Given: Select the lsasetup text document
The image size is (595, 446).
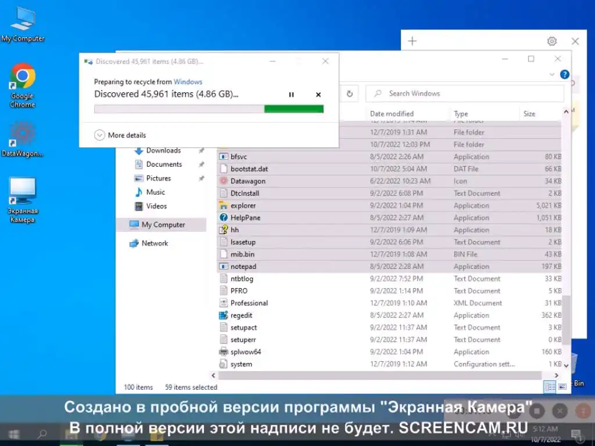Looking at the screenshot, I should point(389,242).
